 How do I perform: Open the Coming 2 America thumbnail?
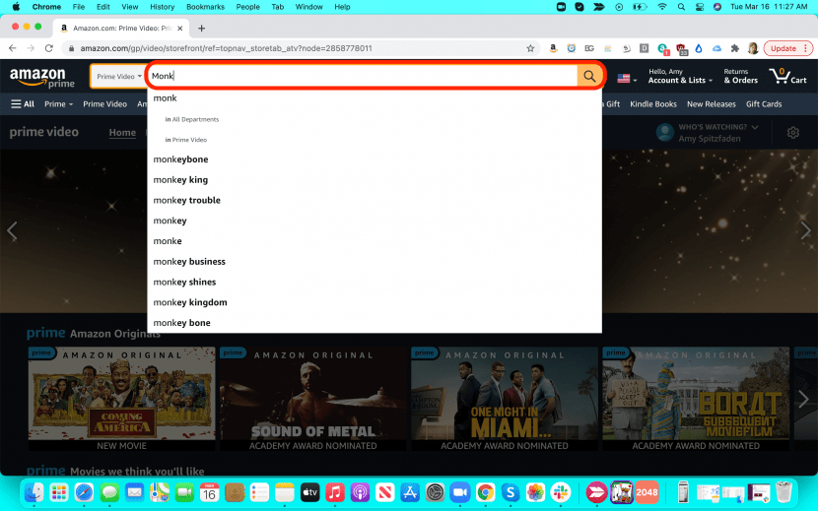pos(121,399)
